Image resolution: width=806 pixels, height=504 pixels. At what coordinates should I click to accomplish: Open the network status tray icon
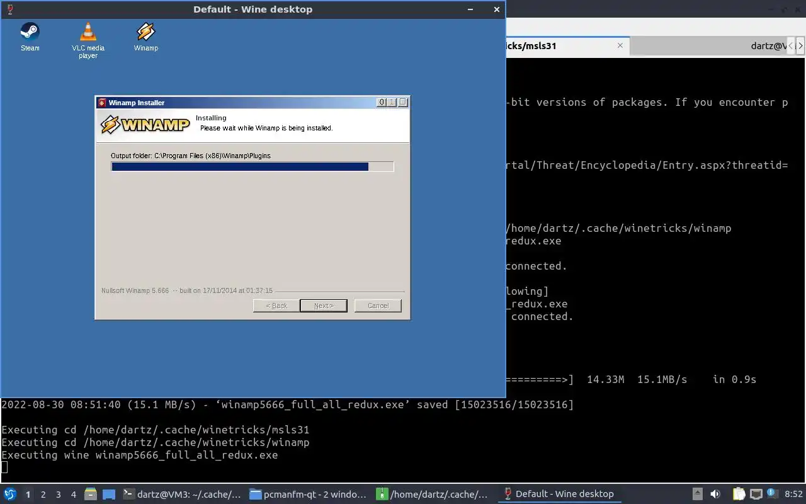point(756,494)
